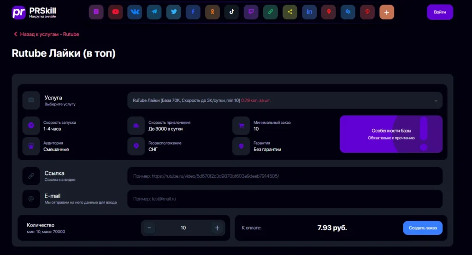Open the Telegram services icon
The image size is (472, 255).
tap(154, 12)
